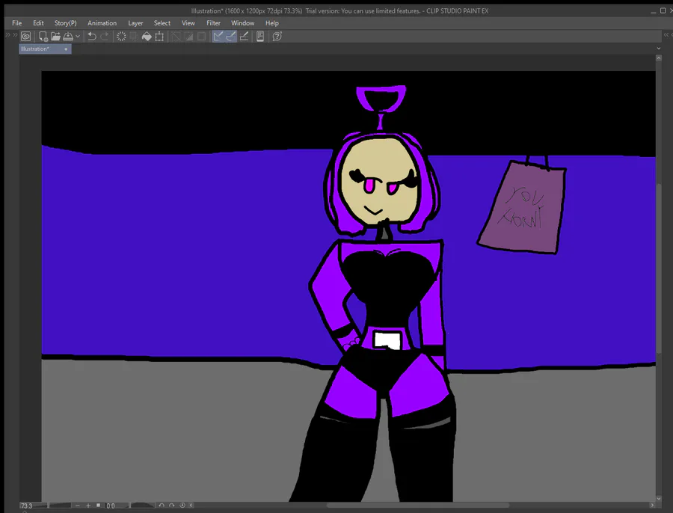Open the View menu
The width and height of the screenshot is (673, 513).
[188, 23]
